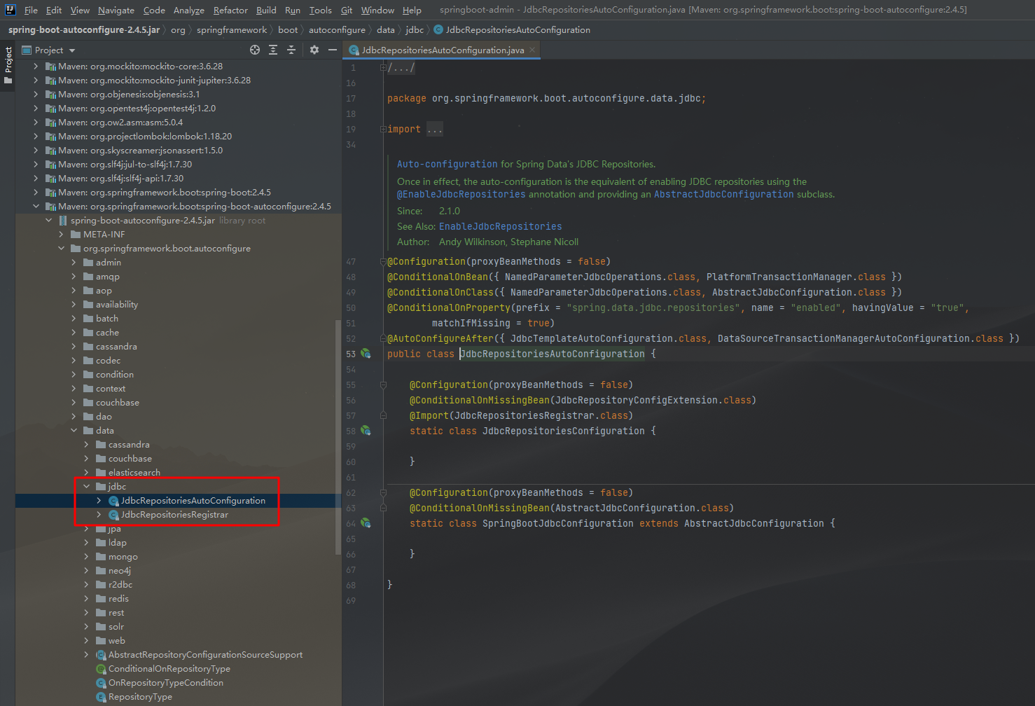Viewport: 1035px width, 706px height.
Task: Open the AbstractJdbcConfiguration doc link
Action: pyautogui.click(x=724, y=194)
